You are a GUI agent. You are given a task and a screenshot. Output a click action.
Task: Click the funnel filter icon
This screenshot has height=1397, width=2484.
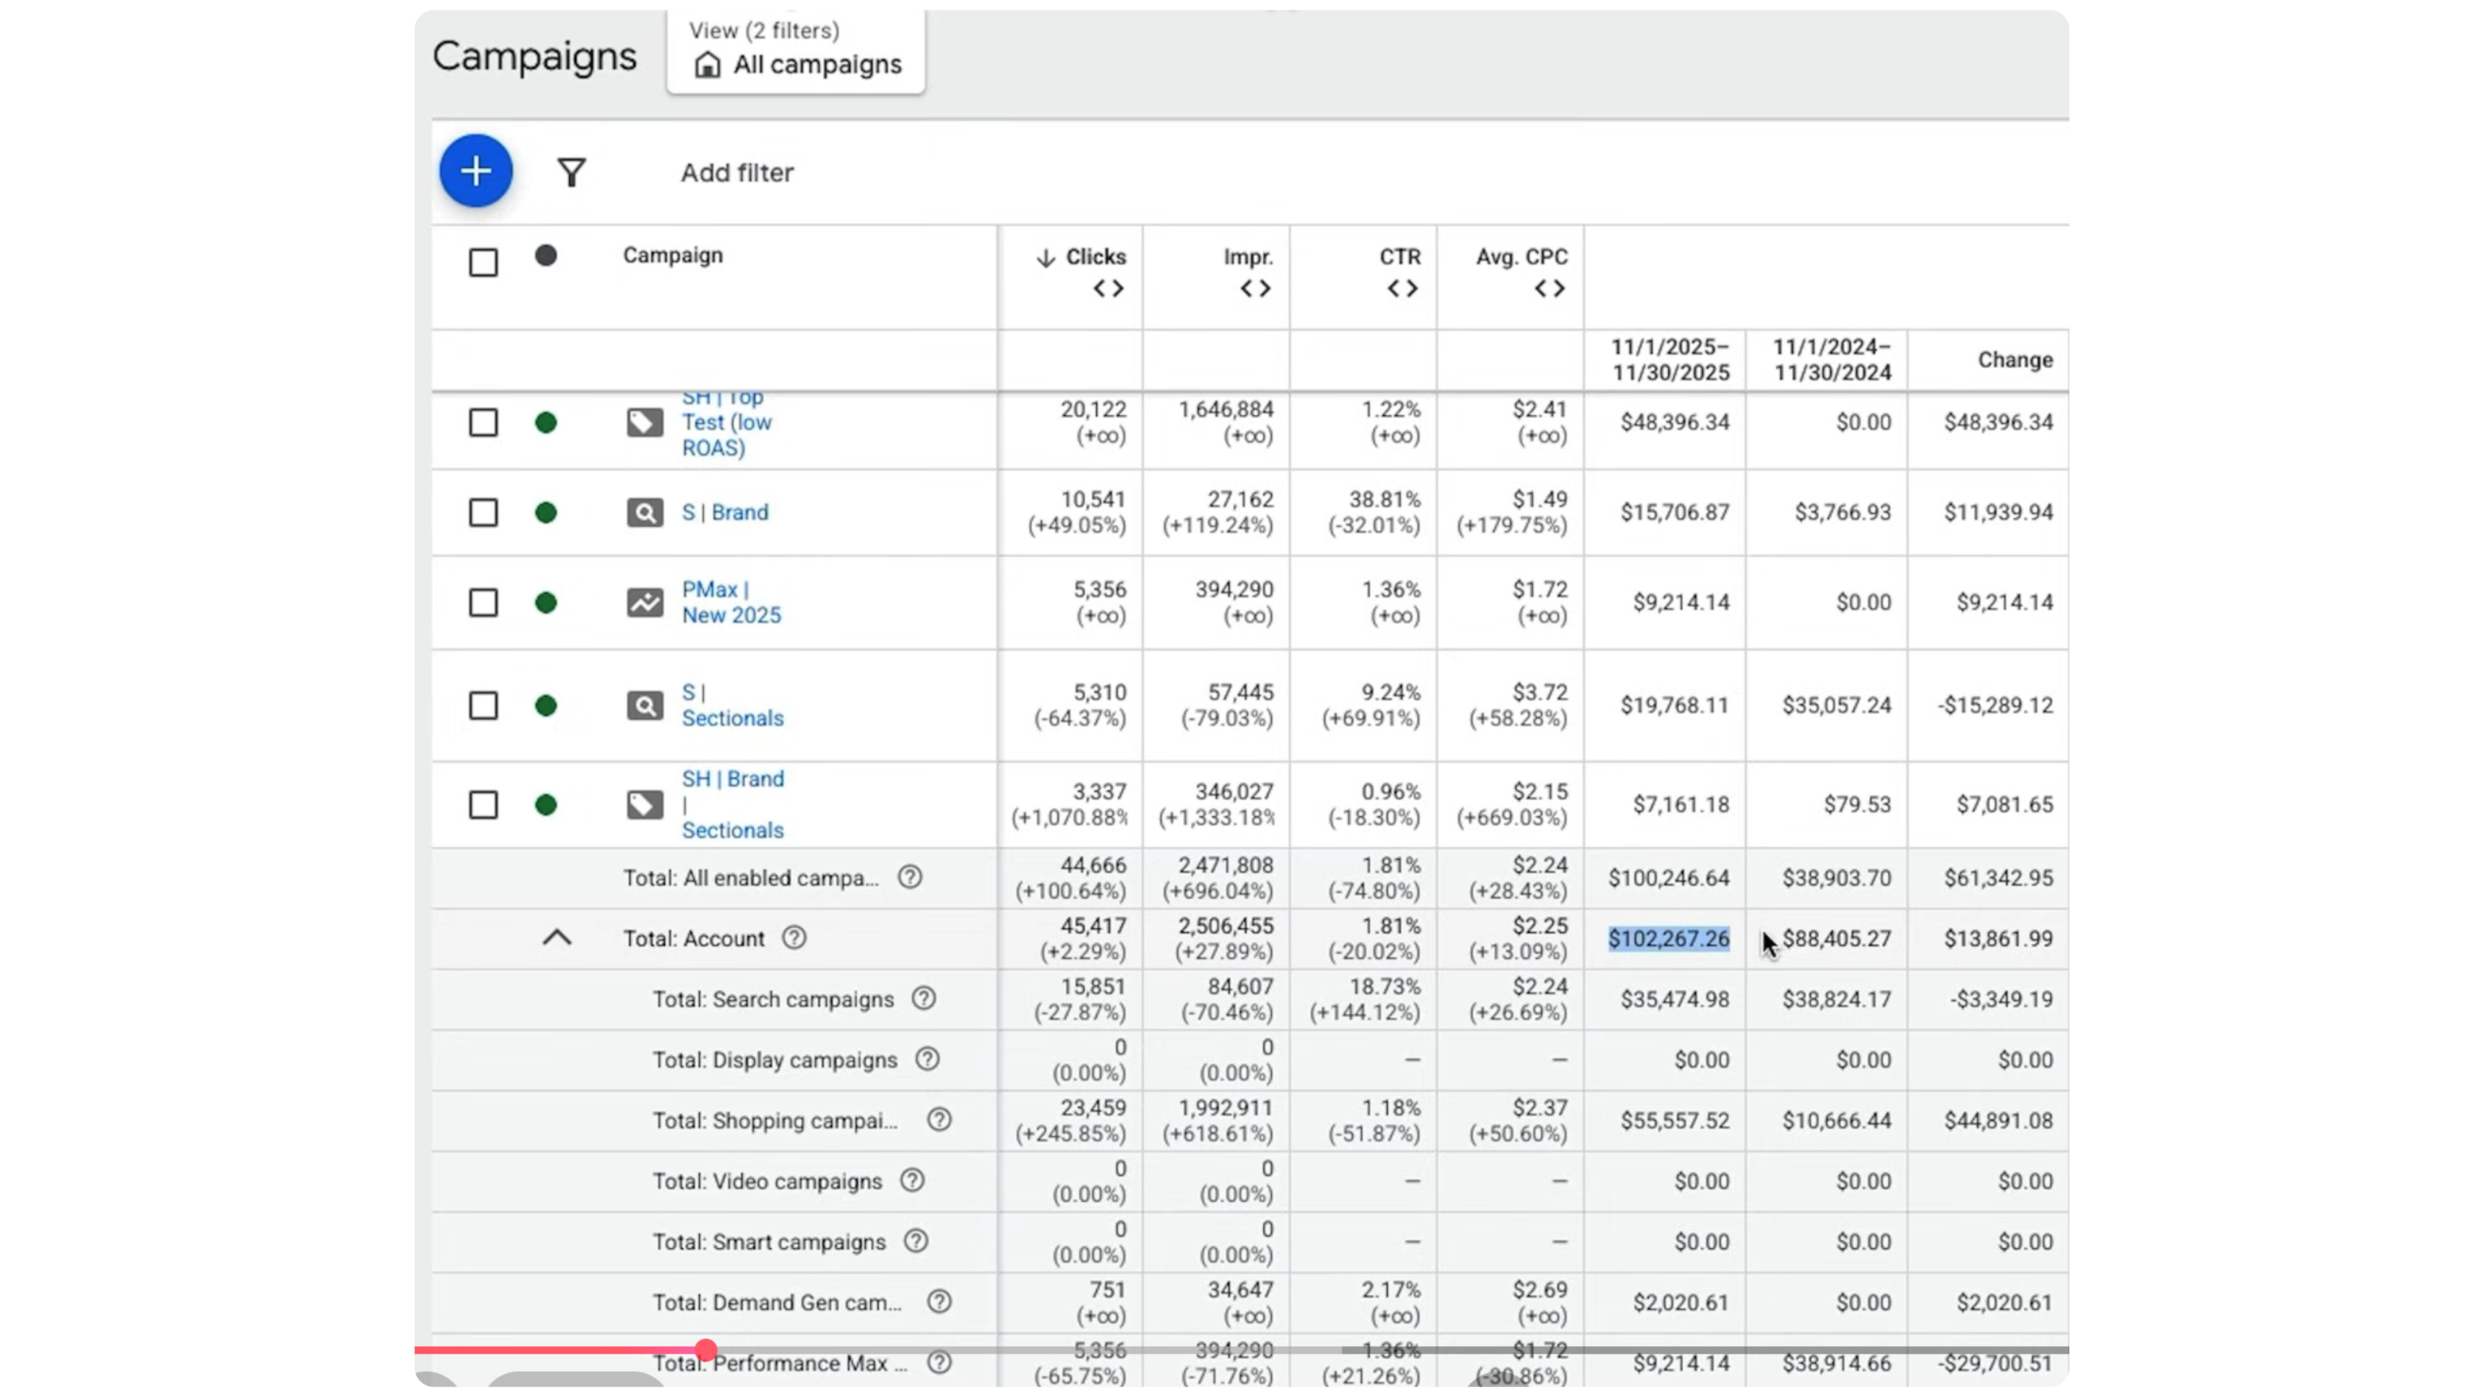point(572,173)
